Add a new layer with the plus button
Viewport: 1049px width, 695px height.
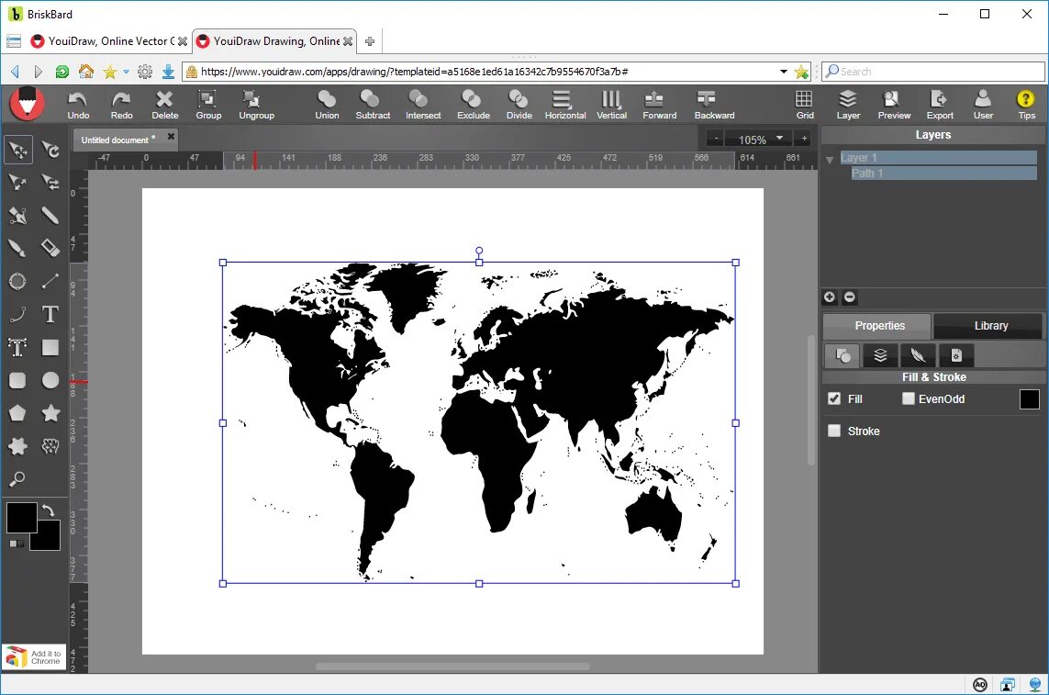830,297
